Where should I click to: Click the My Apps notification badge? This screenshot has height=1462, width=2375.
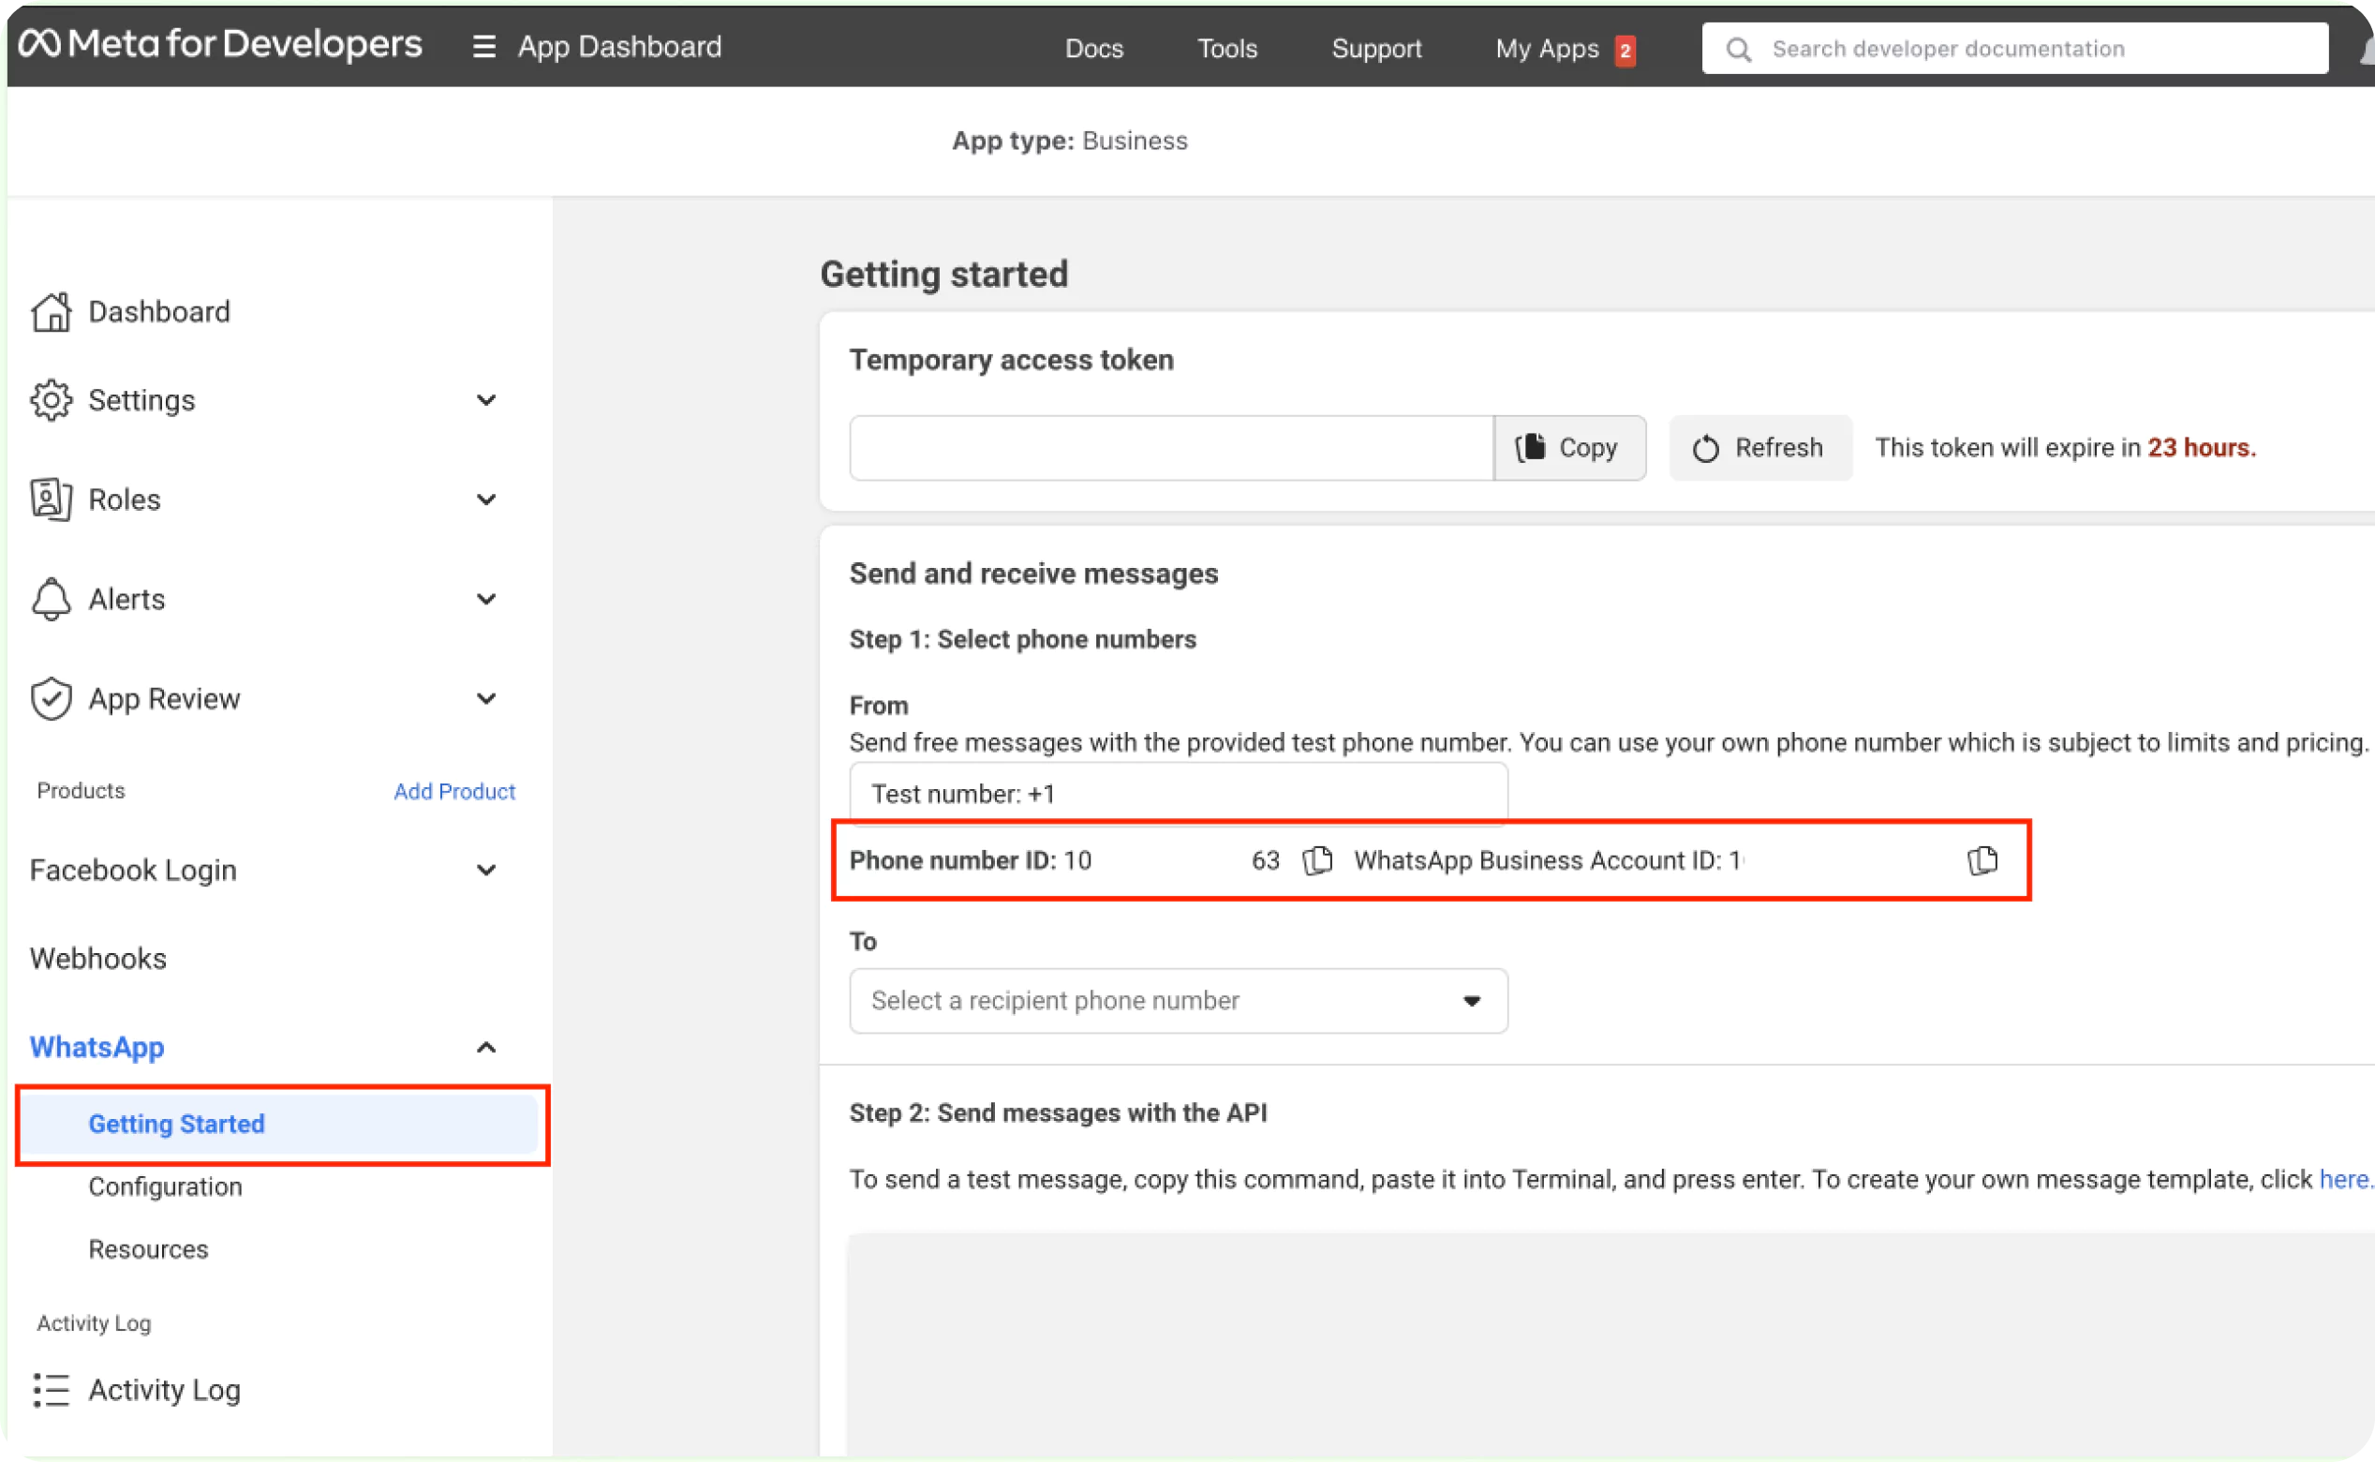pyautogui.click(x=1625, y=50)
